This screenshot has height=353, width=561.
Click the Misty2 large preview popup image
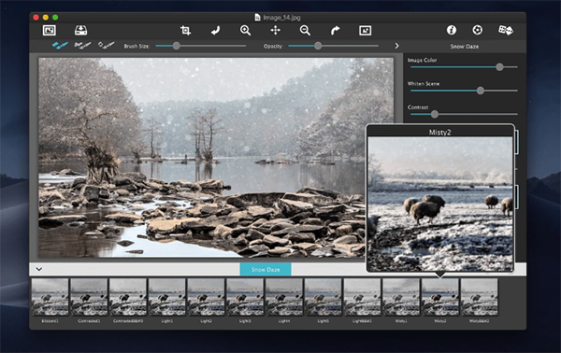click(x=440, y=204)
